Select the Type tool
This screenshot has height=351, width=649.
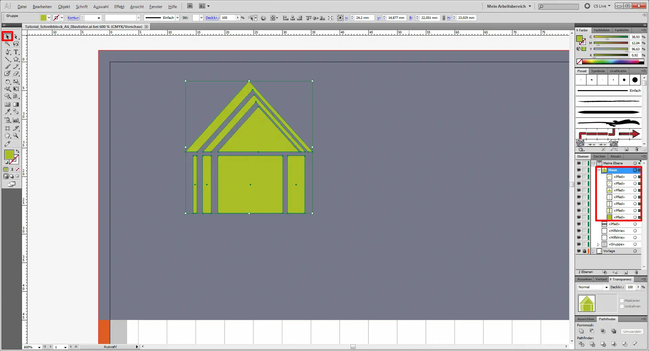point(16,52)
